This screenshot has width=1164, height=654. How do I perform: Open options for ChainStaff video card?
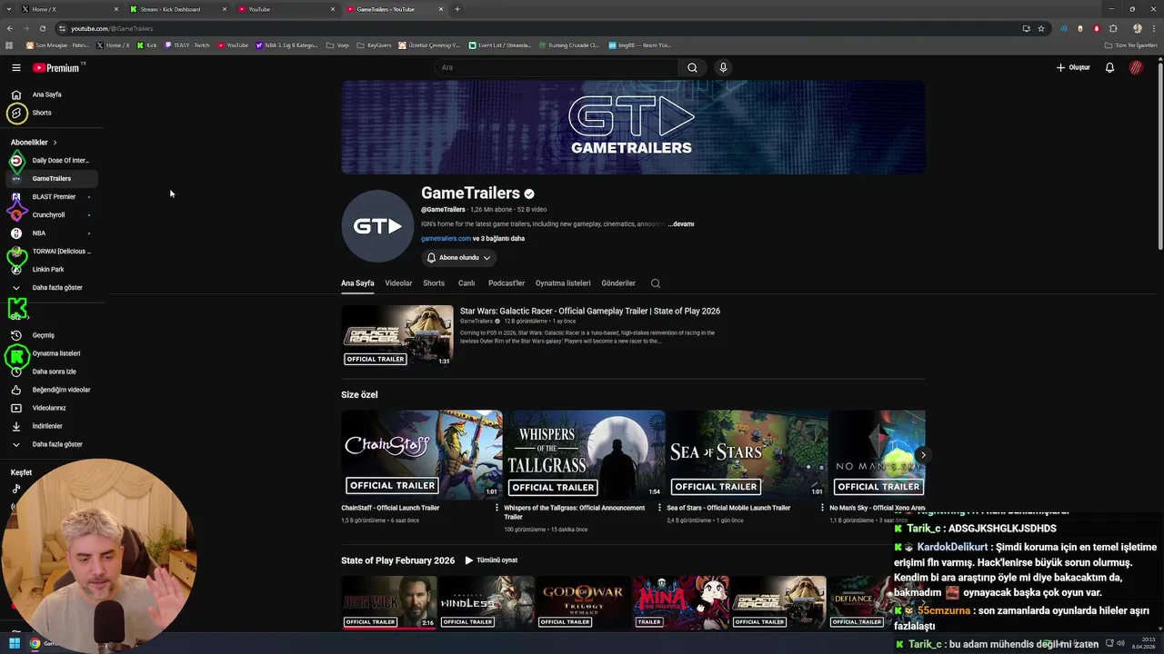tap(497, 508)
